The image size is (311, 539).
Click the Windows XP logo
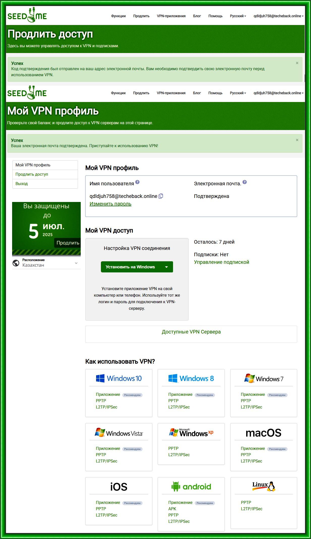coord(191,432)
